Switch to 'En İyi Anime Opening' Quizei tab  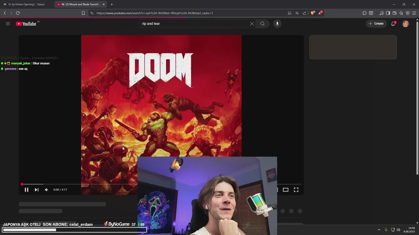(x=26, y=4)
